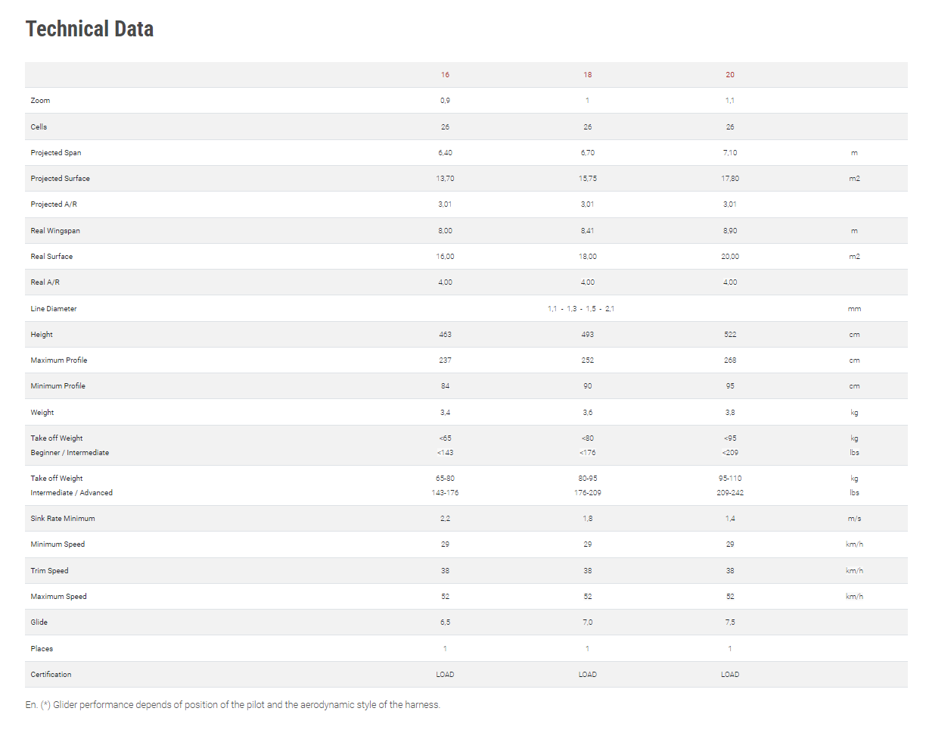926x730 pixels.
Task: Click the "Certification" row label
Action: pyautogui.click(x=51, y=675)
